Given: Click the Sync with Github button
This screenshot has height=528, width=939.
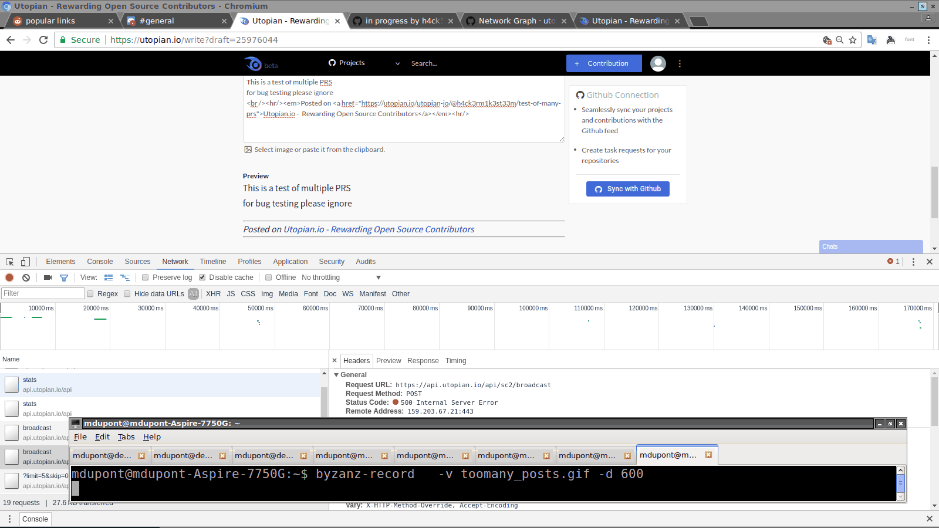Looking at the screenshot, I should tap(628, 189).
